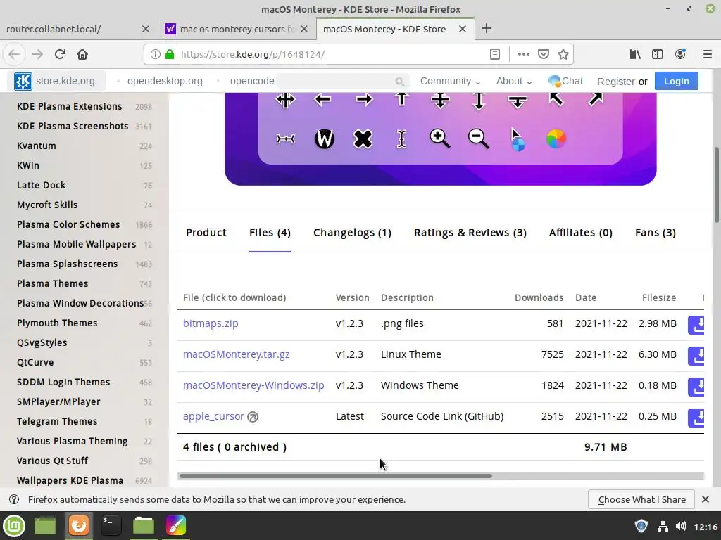
Task: Open the Chat link
Action: pos(565,82)
